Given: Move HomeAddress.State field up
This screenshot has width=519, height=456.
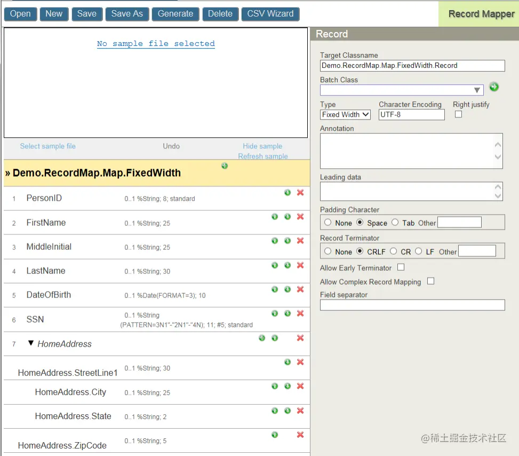Looking at the screenshot, I should [x=275, y=411].
